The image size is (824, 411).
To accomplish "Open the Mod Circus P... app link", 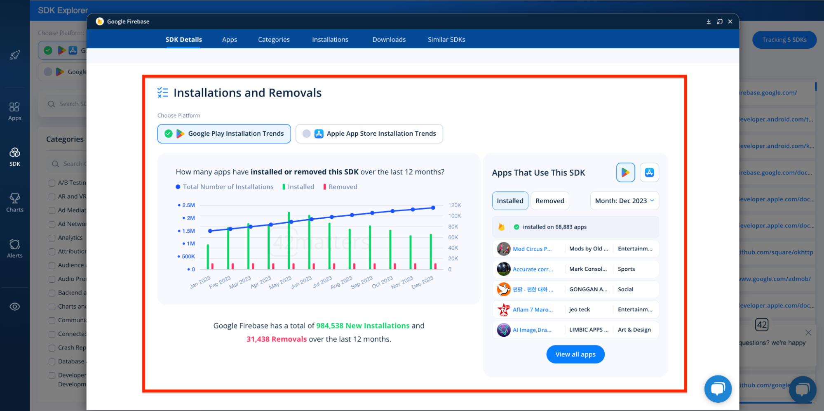I will pos(532,249).
